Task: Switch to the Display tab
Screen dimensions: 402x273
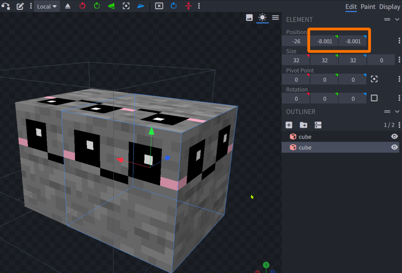Action: [389, 7]
